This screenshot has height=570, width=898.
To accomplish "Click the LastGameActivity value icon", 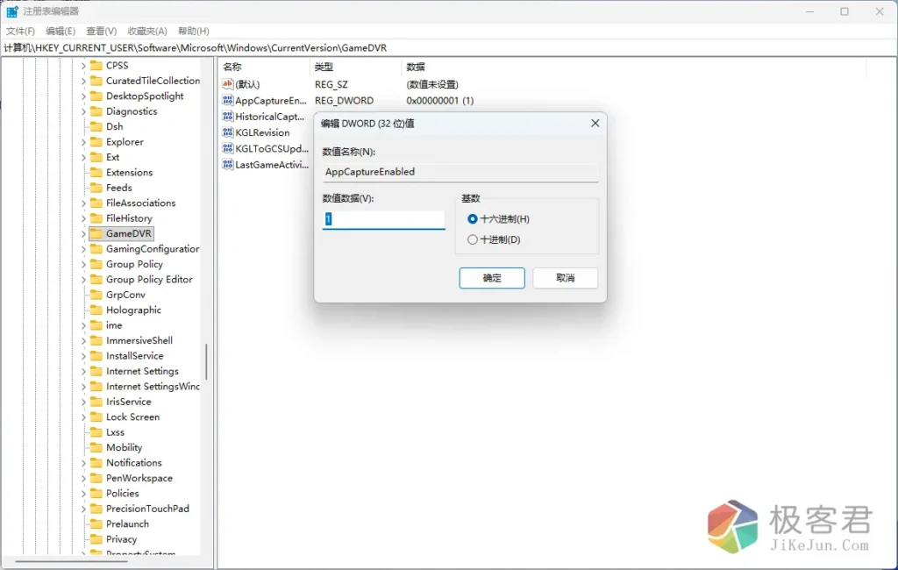I will [x=228, y=164].
